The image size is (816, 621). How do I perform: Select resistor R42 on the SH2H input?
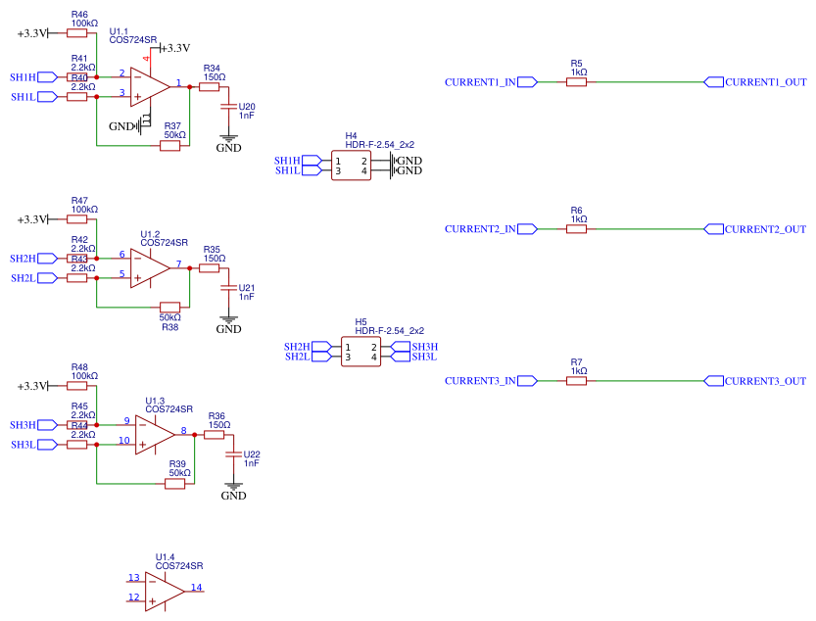click(x=77, y=259)
